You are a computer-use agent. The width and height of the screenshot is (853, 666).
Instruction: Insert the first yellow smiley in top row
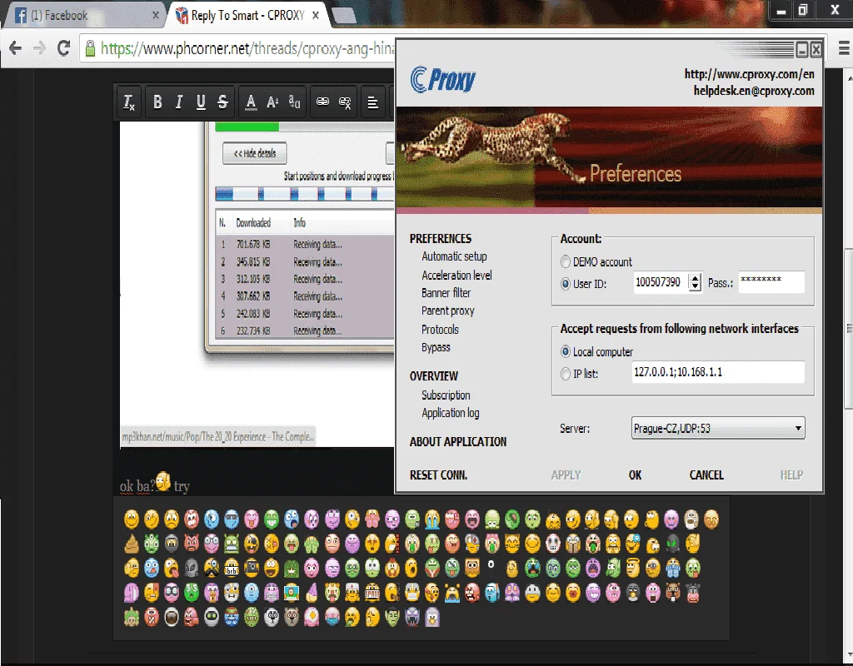(132, 519)
